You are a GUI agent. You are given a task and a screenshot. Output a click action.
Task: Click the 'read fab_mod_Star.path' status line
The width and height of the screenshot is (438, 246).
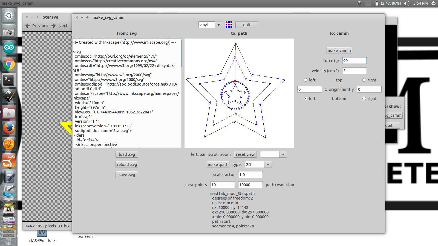click(232, 194)
